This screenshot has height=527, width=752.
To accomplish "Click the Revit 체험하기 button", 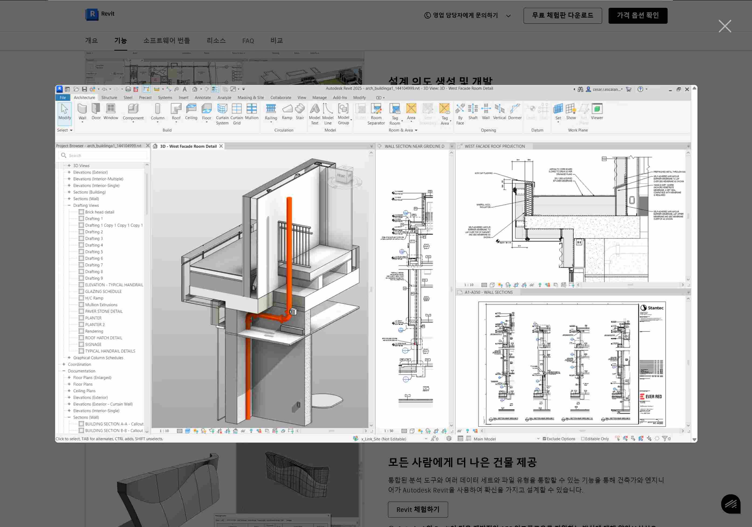I will (418, 509).
